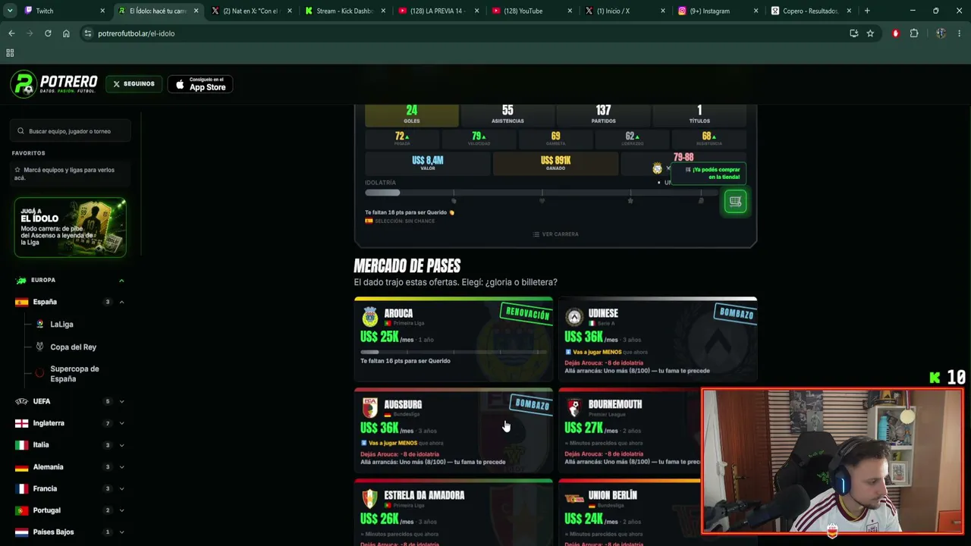The height and width of the screenshot is (546, 971).
Task: Switch to the Inicio / X tab
Action: [625, 11]
